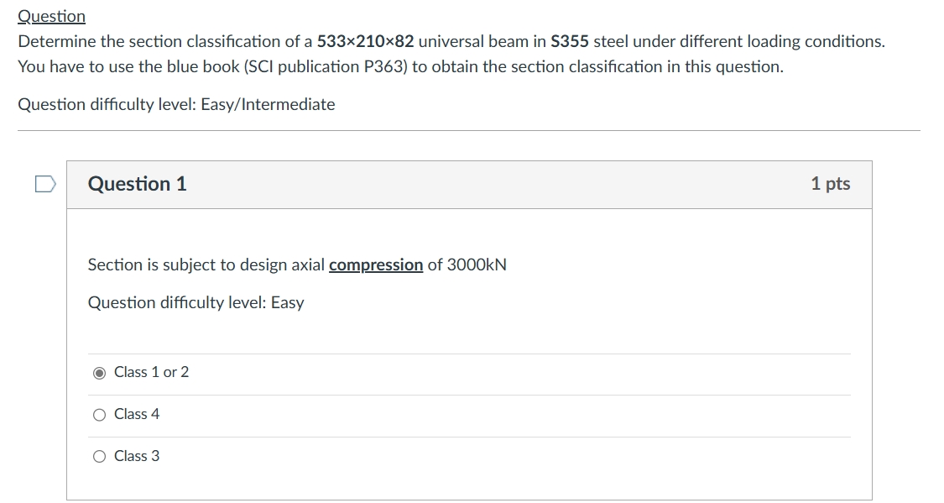Click the underlined compression link
This screenshot has width=944, height=503.
tap(377, 265)
